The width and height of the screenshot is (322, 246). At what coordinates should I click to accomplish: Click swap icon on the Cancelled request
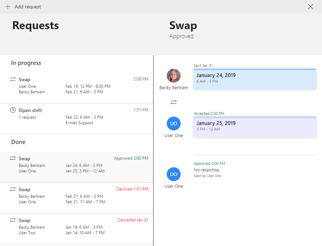click(x=13, y=220)
